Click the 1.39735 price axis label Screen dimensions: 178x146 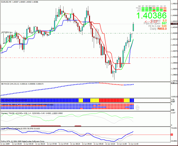tap(175, 81)
